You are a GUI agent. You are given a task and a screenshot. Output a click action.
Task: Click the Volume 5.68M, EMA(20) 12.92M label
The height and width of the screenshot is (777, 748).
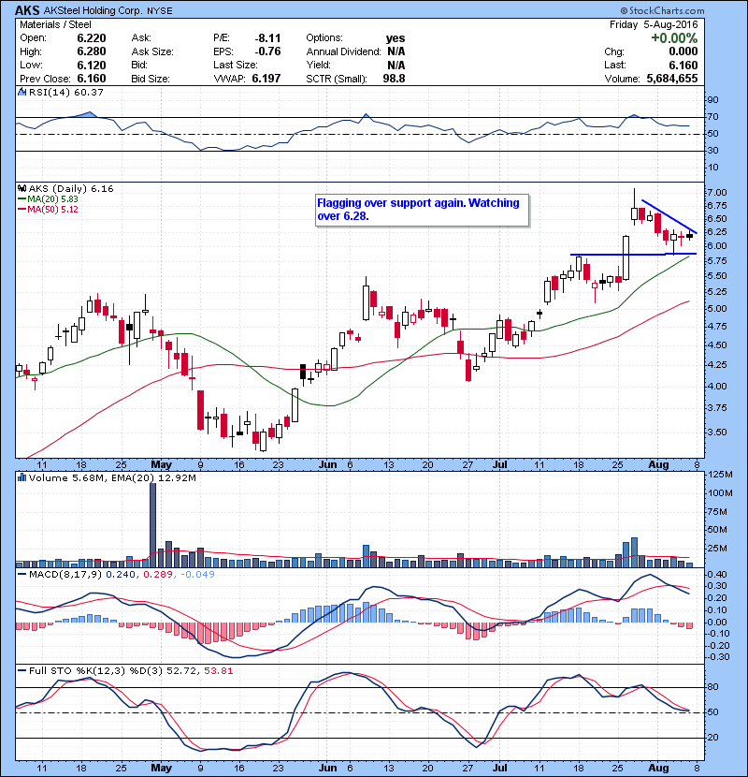click(x=112, y=478)
